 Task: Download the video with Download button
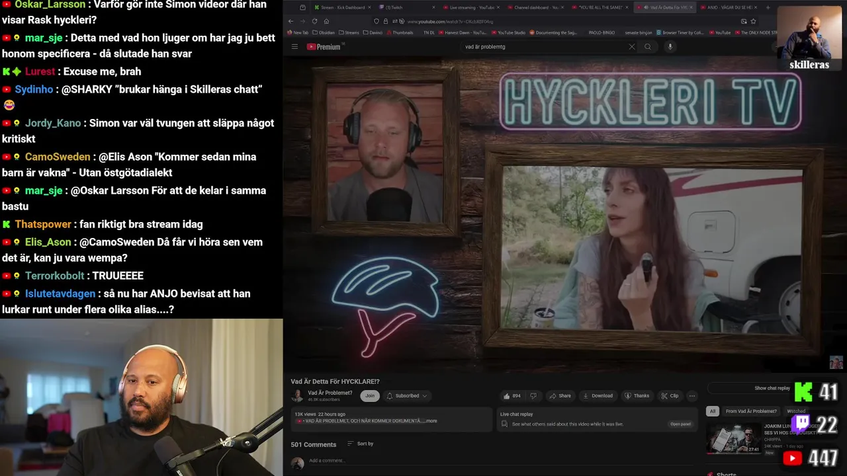598,396
